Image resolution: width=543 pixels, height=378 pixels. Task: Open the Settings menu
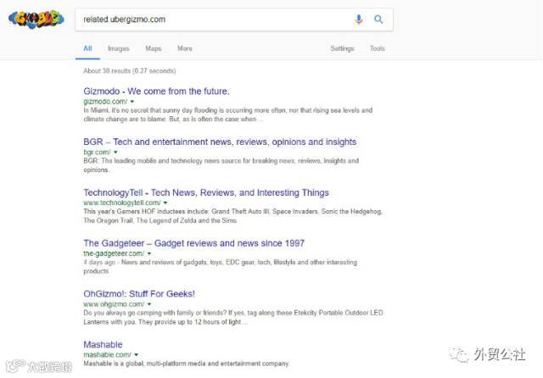click(x=342, y=48)
